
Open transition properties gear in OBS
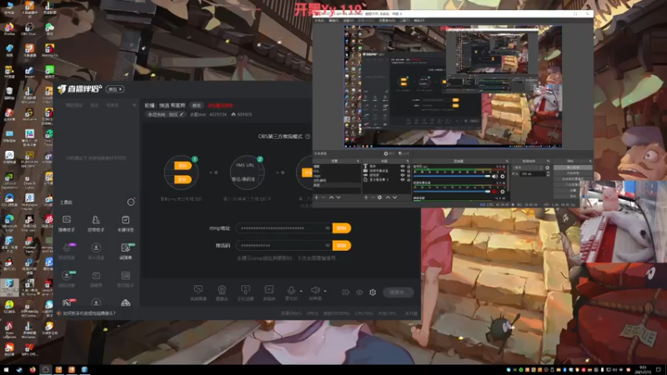point(548,168)
